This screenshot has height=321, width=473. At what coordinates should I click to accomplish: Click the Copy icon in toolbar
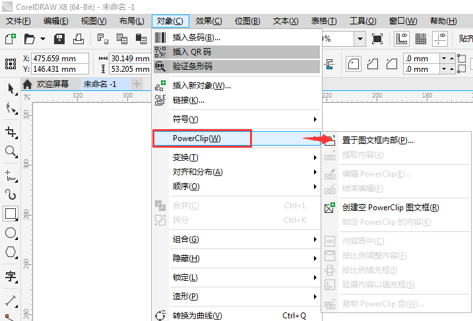coord(122,39)
